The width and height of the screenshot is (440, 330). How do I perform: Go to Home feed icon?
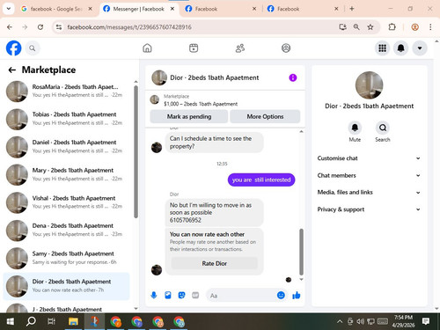pos(147,48)
